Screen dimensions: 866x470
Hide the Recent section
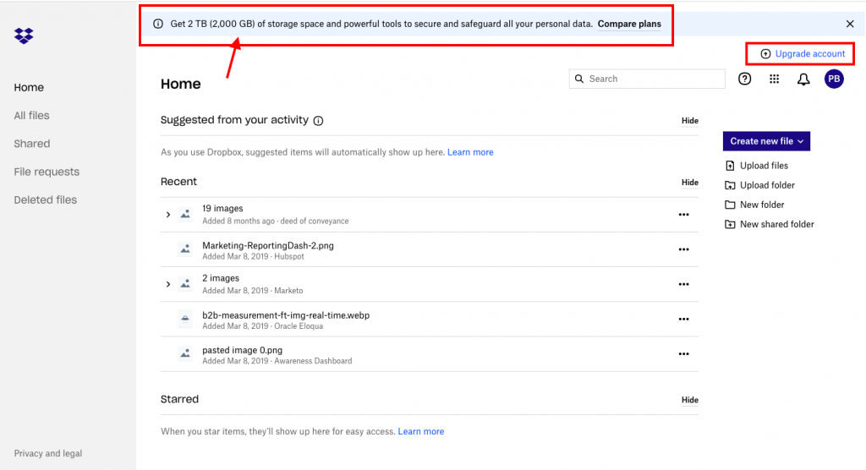(690, 183)
